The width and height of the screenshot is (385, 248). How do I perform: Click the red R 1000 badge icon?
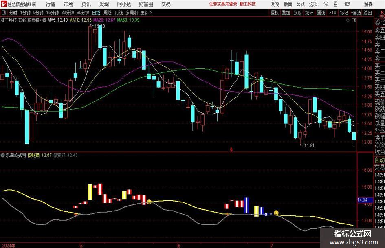click(382, 13)
